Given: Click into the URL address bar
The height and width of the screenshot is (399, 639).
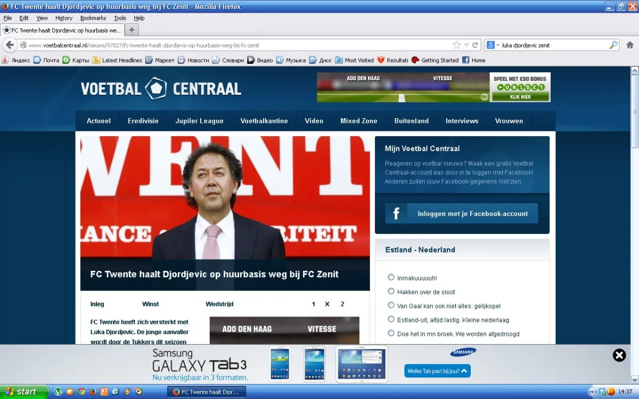Looking at the screenshot, I should pos(234,45).
